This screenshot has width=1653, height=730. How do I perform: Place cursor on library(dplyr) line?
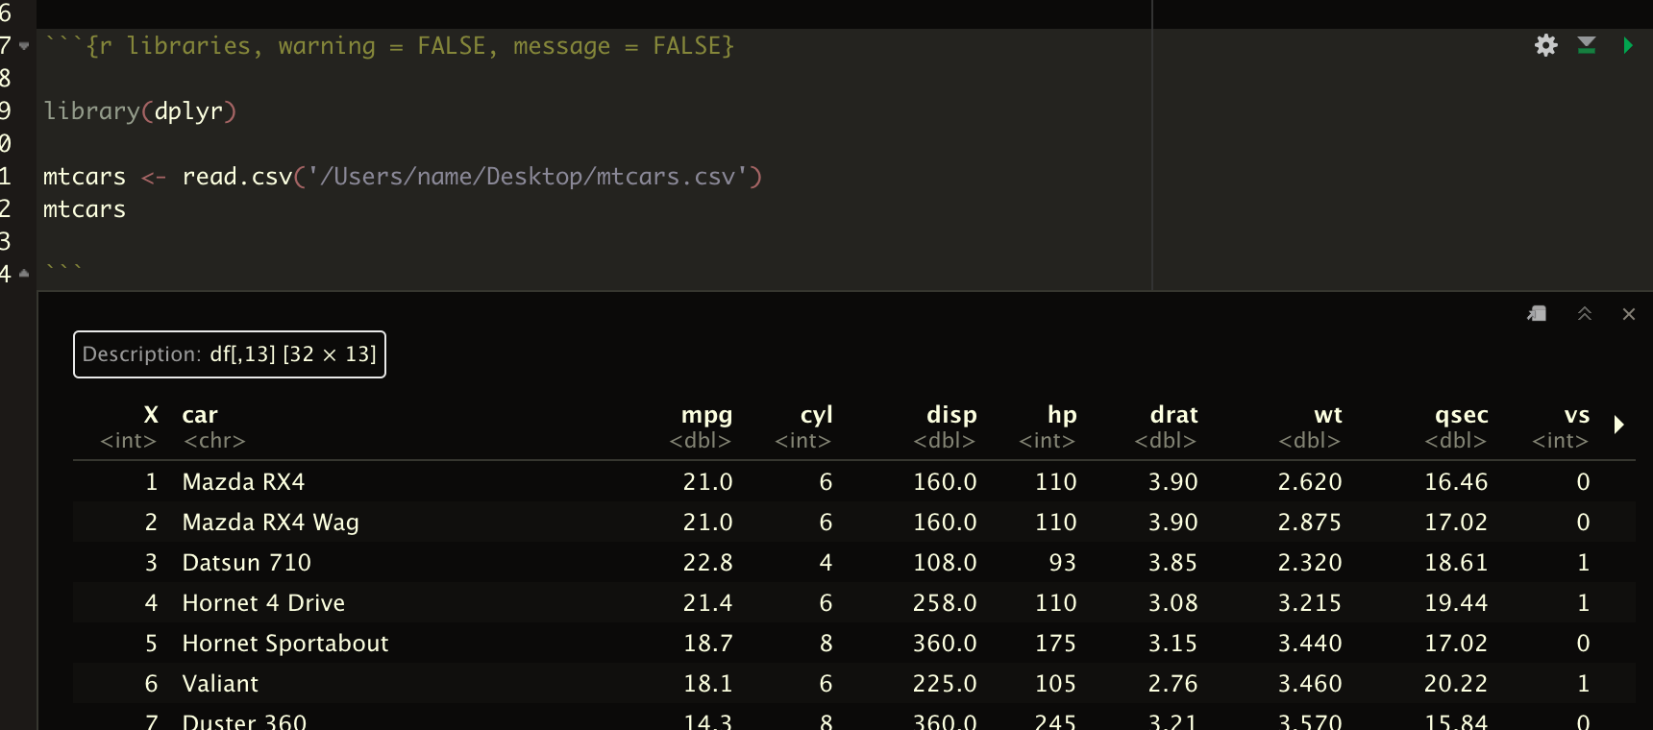pos(140,111)
